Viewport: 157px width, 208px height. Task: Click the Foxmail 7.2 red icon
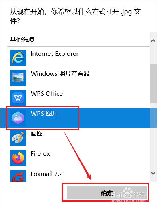tap(18, 176)
